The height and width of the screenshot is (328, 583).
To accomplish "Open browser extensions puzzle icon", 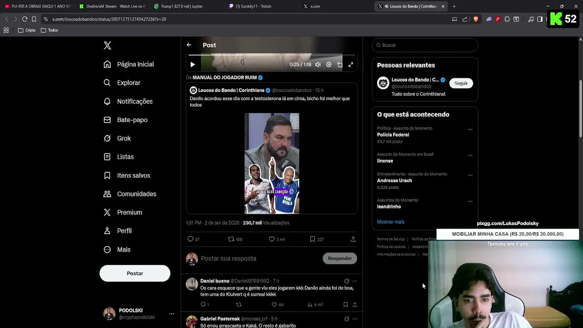I will click(x=507, y=19).
